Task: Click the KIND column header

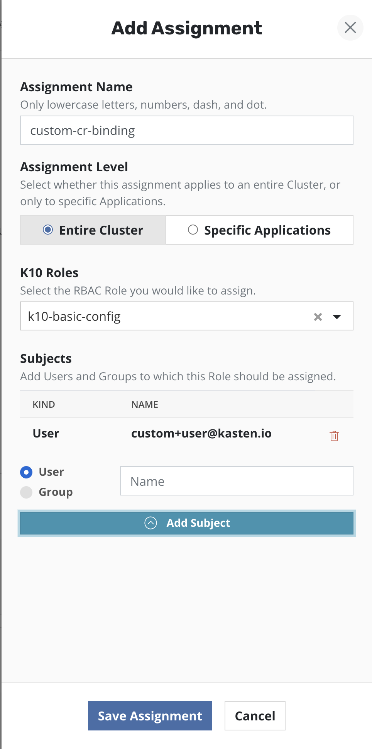Action: [44, 405]
